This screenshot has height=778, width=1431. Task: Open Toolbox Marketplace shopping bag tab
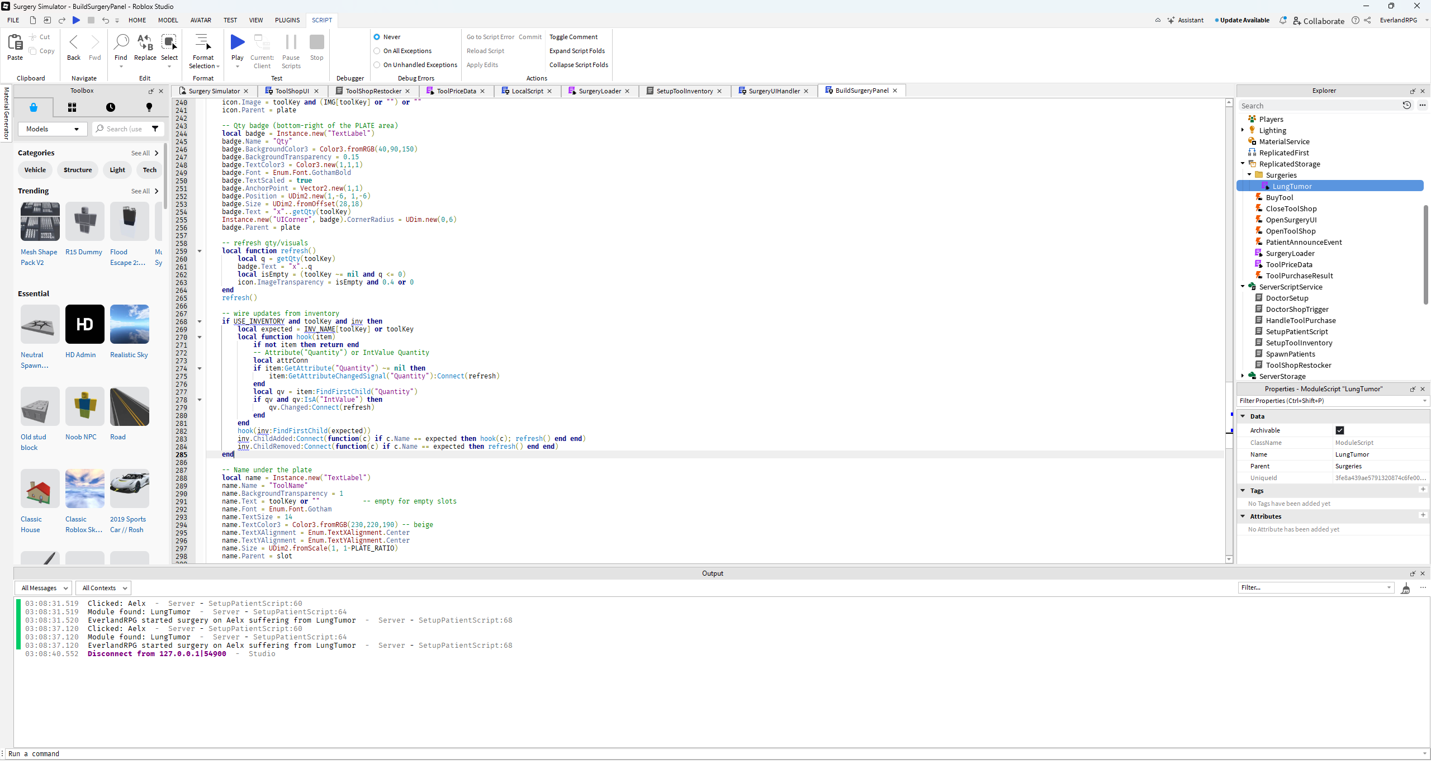tap(34, 107)
